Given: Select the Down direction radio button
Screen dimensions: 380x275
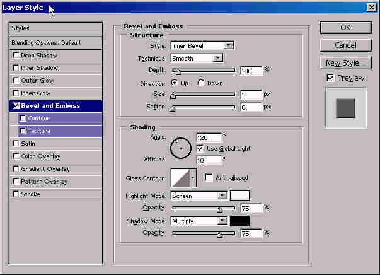Looking at the screenshot, I should pyautogui.click(x=202, y=83).
